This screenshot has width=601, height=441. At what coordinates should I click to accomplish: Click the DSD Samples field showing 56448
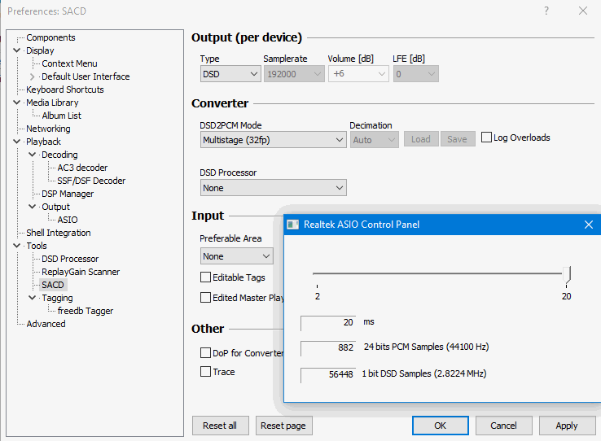(x=328, y=374)
